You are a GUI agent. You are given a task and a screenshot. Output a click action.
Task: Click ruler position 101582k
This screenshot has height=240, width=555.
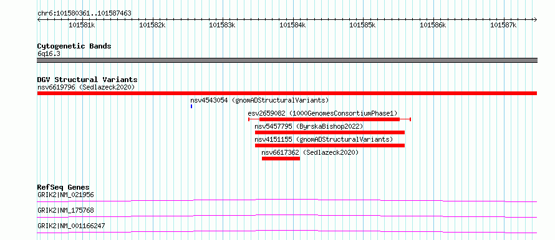coord(152,25)
